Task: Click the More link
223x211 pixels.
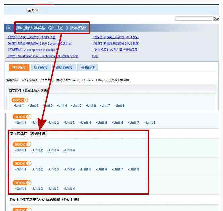Action: coord(95,56)
